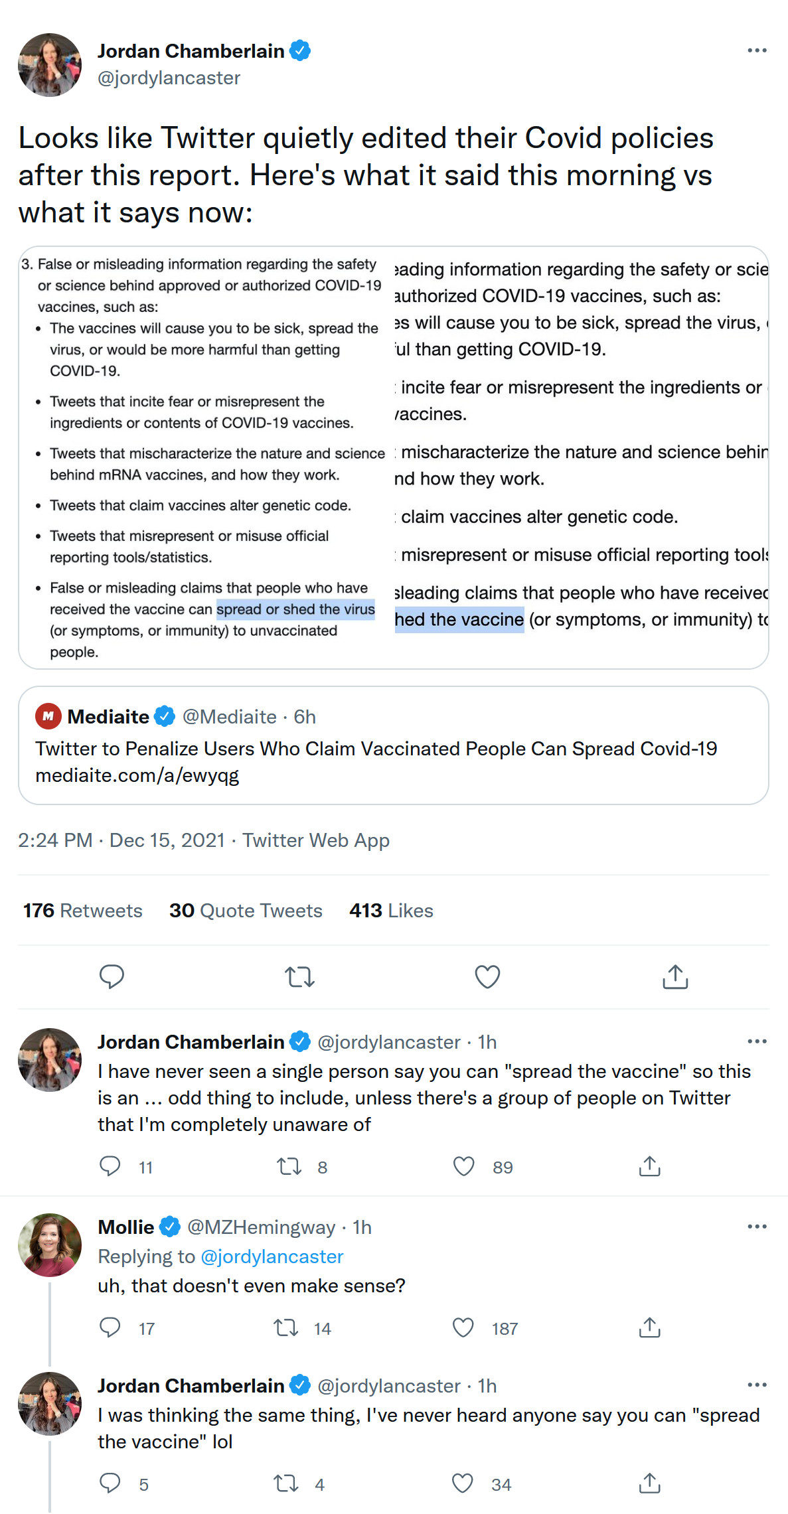Like the "spread the vaccine" tweet with 89 likes

[464, 1166]
